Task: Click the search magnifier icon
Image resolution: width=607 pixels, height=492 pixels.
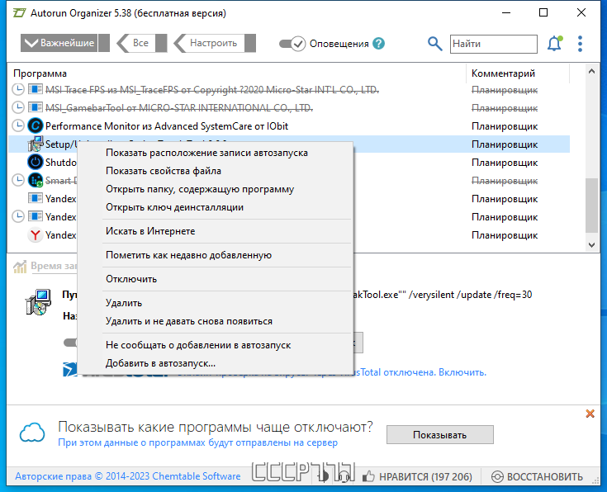Action: 434,44
